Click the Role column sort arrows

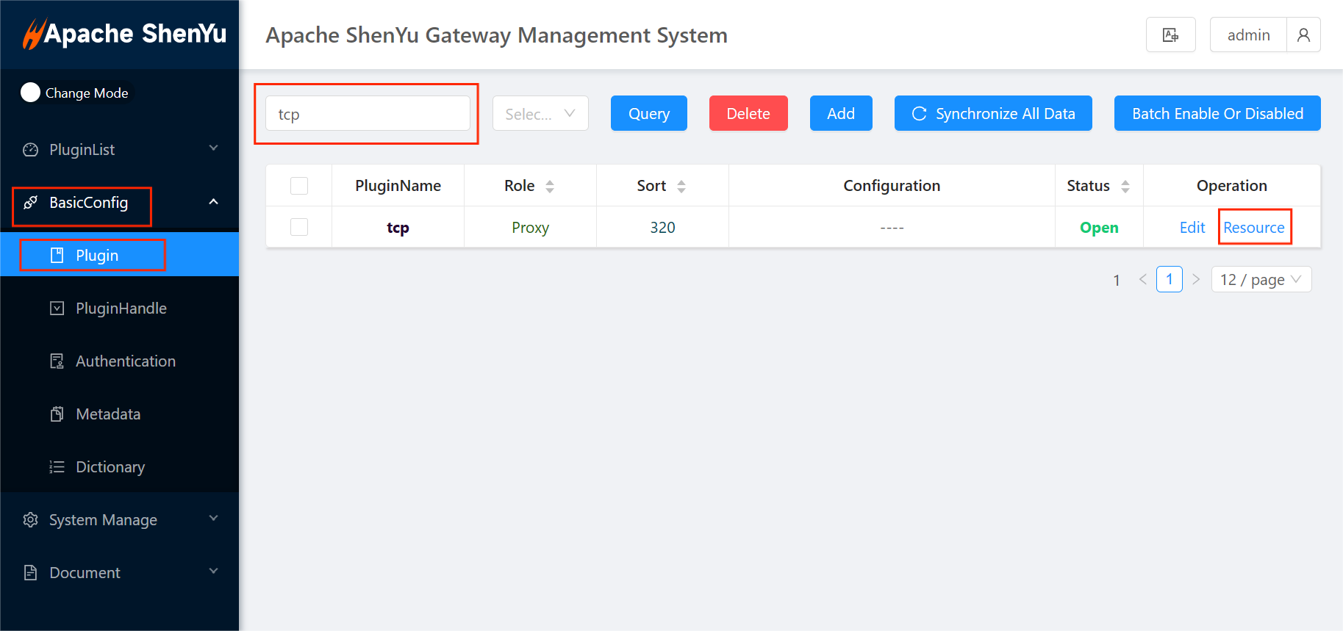[x=550, y=187]
